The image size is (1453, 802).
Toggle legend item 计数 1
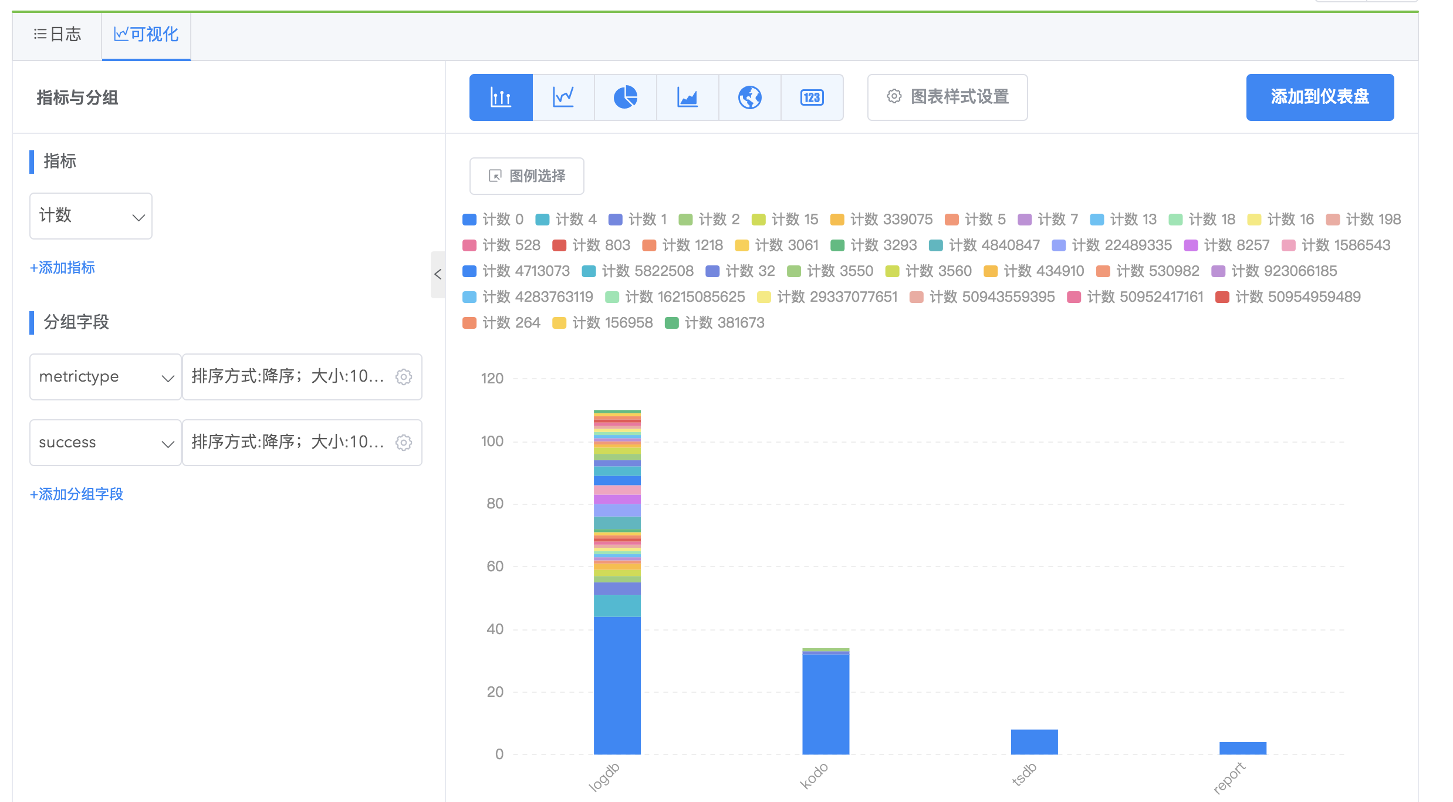tap(638, 220)
